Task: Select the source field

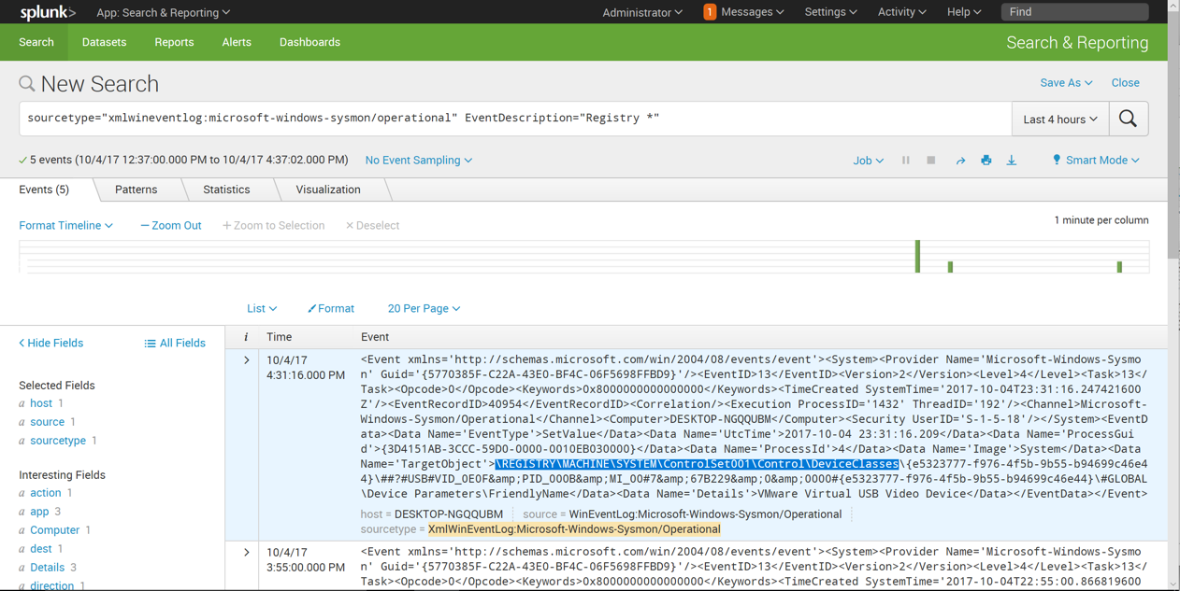Action: [47, 422]
